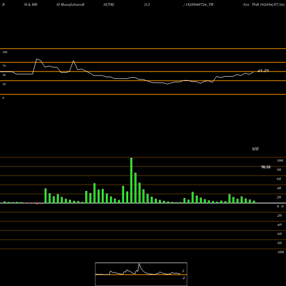Click the current RSI value 48.29

[263, 70]
